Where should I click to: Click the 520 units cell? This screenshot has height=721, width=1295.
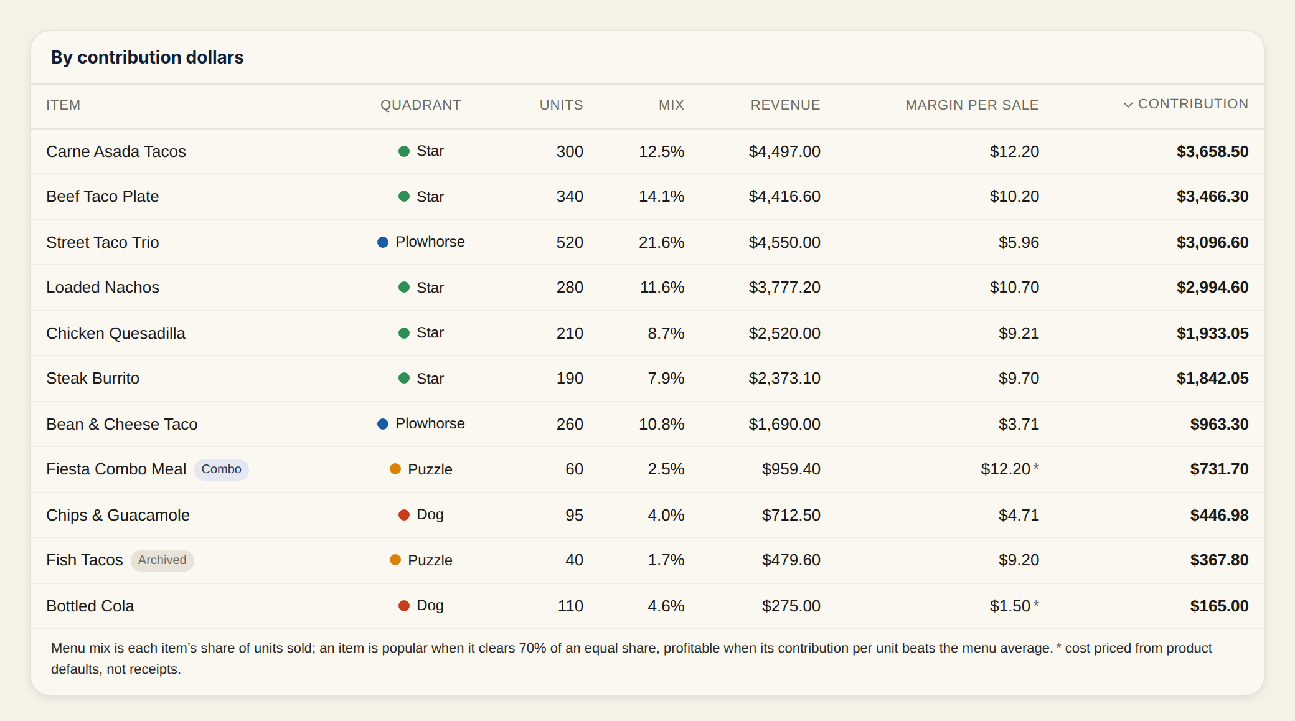click(570, 242)
